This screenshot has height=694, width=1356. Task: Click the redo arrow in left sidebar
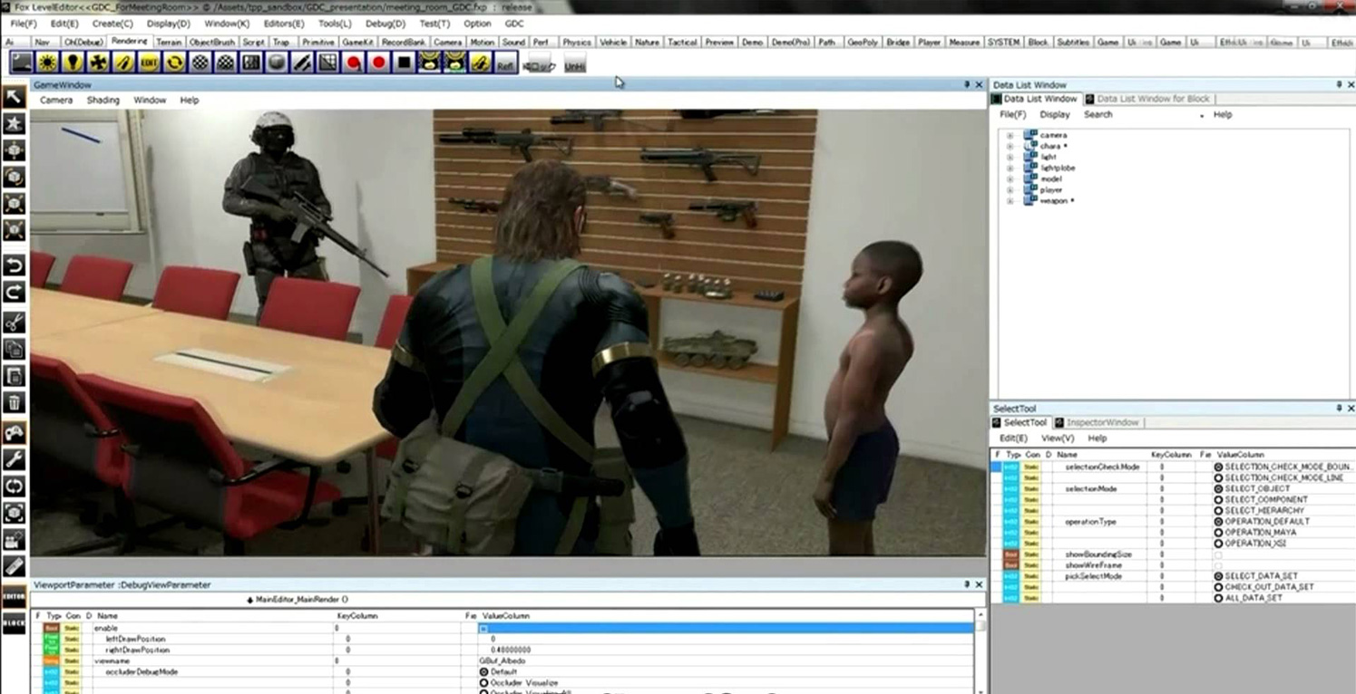[x=15, y=292]
